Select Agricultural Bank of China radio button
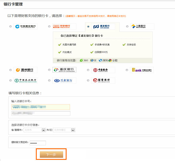The width and height of the screenshot is (175, 161). pyautogui.click(x=11, y=80)
